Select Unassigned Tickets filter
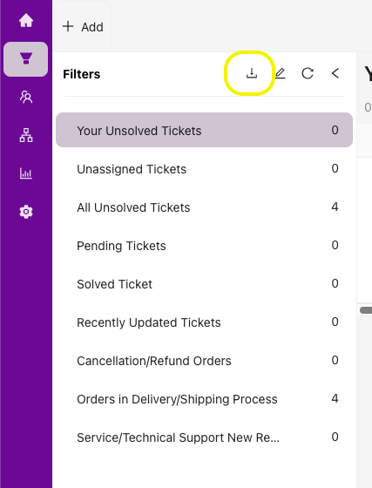 pyautogui.click(x=205, y=169)
